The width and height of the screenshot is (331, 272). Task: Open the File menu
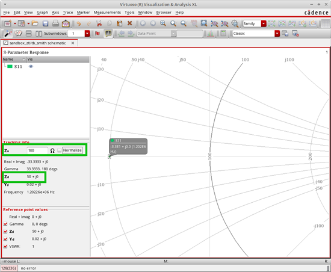point(7,13)
